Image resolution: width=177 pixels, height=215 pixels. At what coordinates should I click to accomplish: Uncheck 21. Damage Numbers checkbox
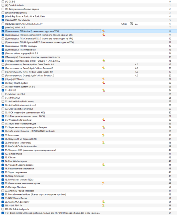point(3,187)
